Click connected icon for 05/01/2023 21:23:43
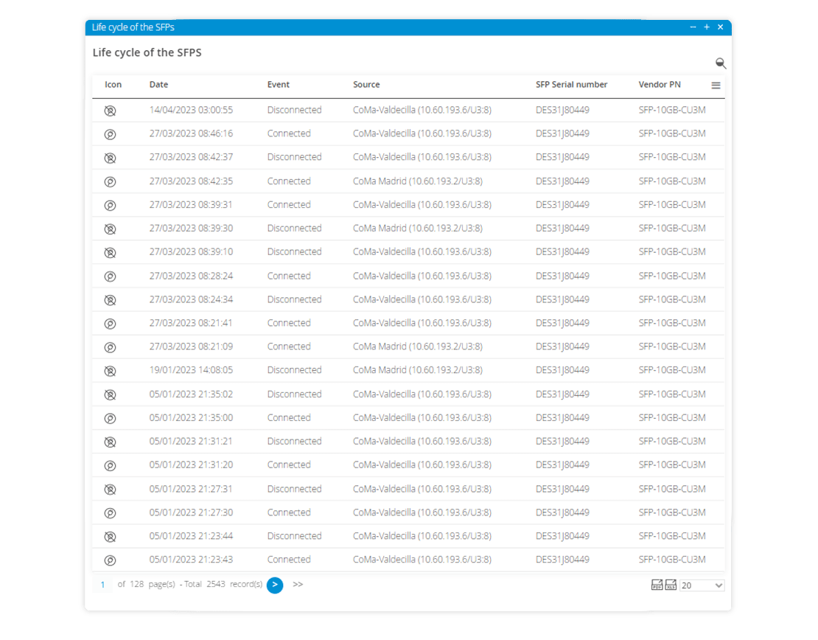 [x=110, y=560]
